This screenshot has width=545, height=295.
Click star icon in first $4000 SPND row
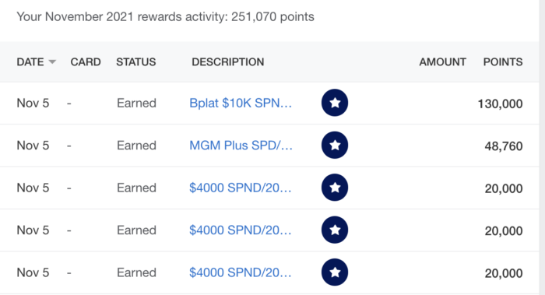335,188
